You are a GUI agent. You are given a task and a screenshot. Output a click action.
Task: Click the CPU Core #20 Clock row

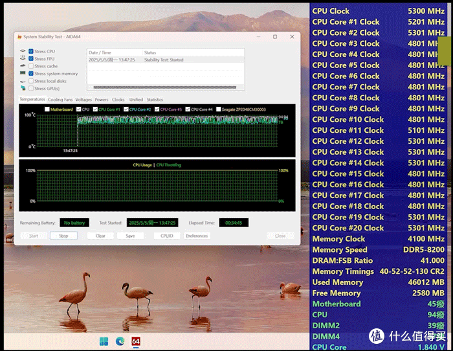[378, 228]
